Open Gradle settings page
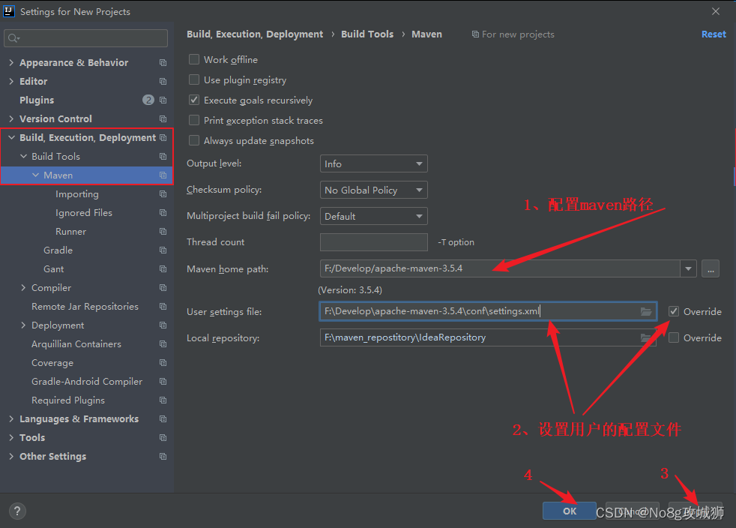This screenshot has height=528, width=736. (x=58, y=250)
